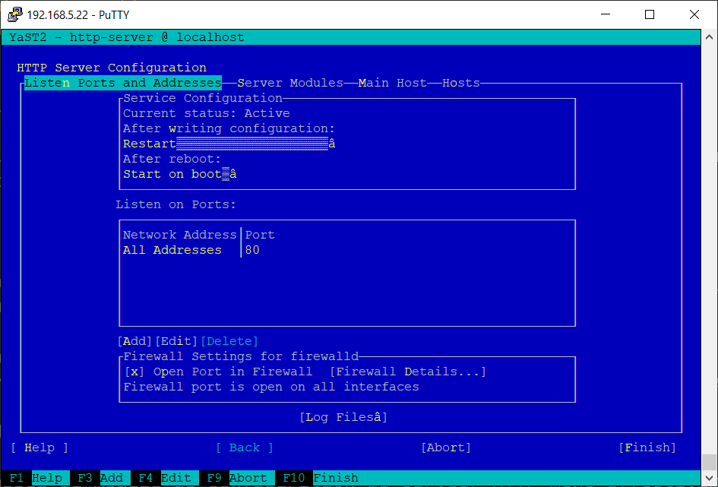Open the Log Files menu button
Viewport: 718px width, 487px height.
tap(343, 417)
